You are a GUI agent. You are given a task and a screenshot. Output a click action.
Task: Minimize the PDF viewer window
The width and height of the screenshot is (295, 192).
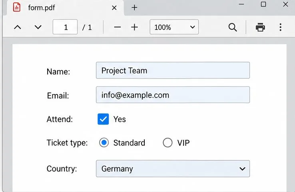click(241, 4)
